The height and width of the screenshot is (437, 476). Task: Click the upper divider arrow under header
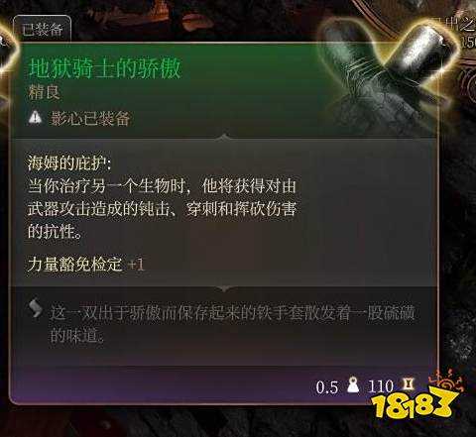224,137
